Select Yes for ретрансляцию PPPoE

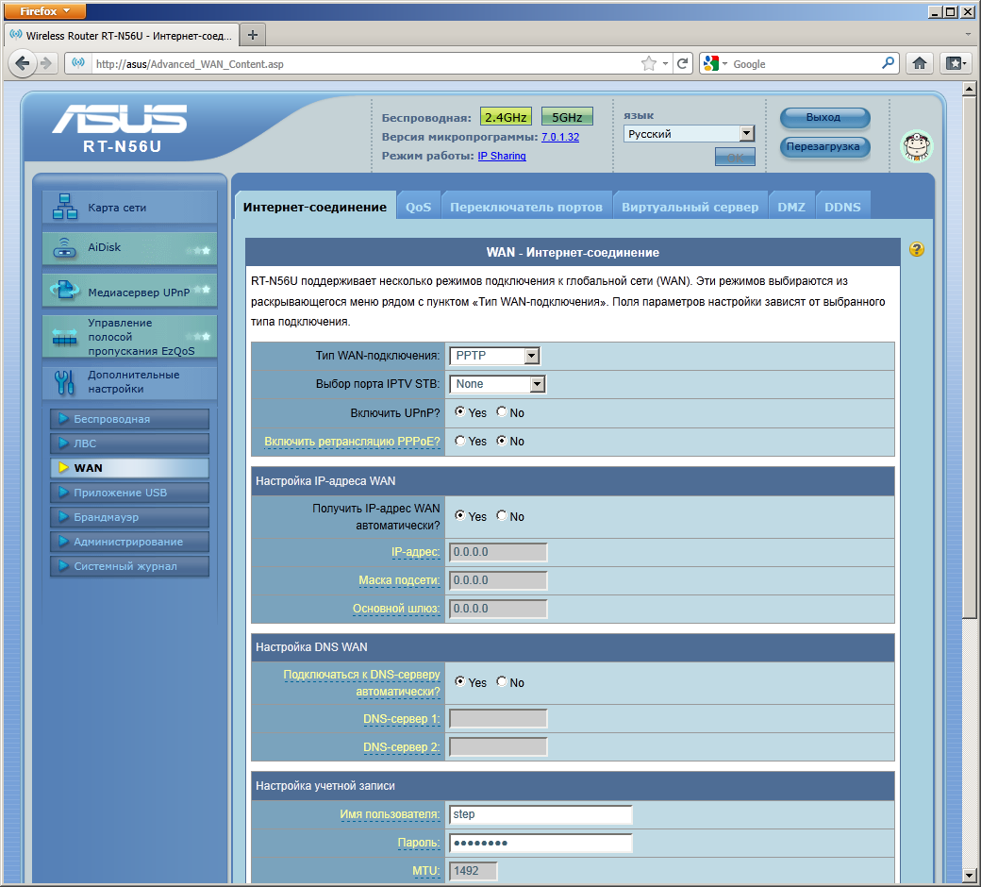coord(460,441)
